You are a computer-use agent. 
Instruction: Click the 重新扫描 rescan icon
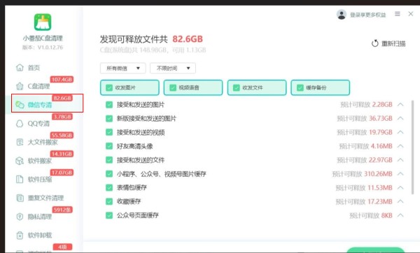tap(374, 43)
